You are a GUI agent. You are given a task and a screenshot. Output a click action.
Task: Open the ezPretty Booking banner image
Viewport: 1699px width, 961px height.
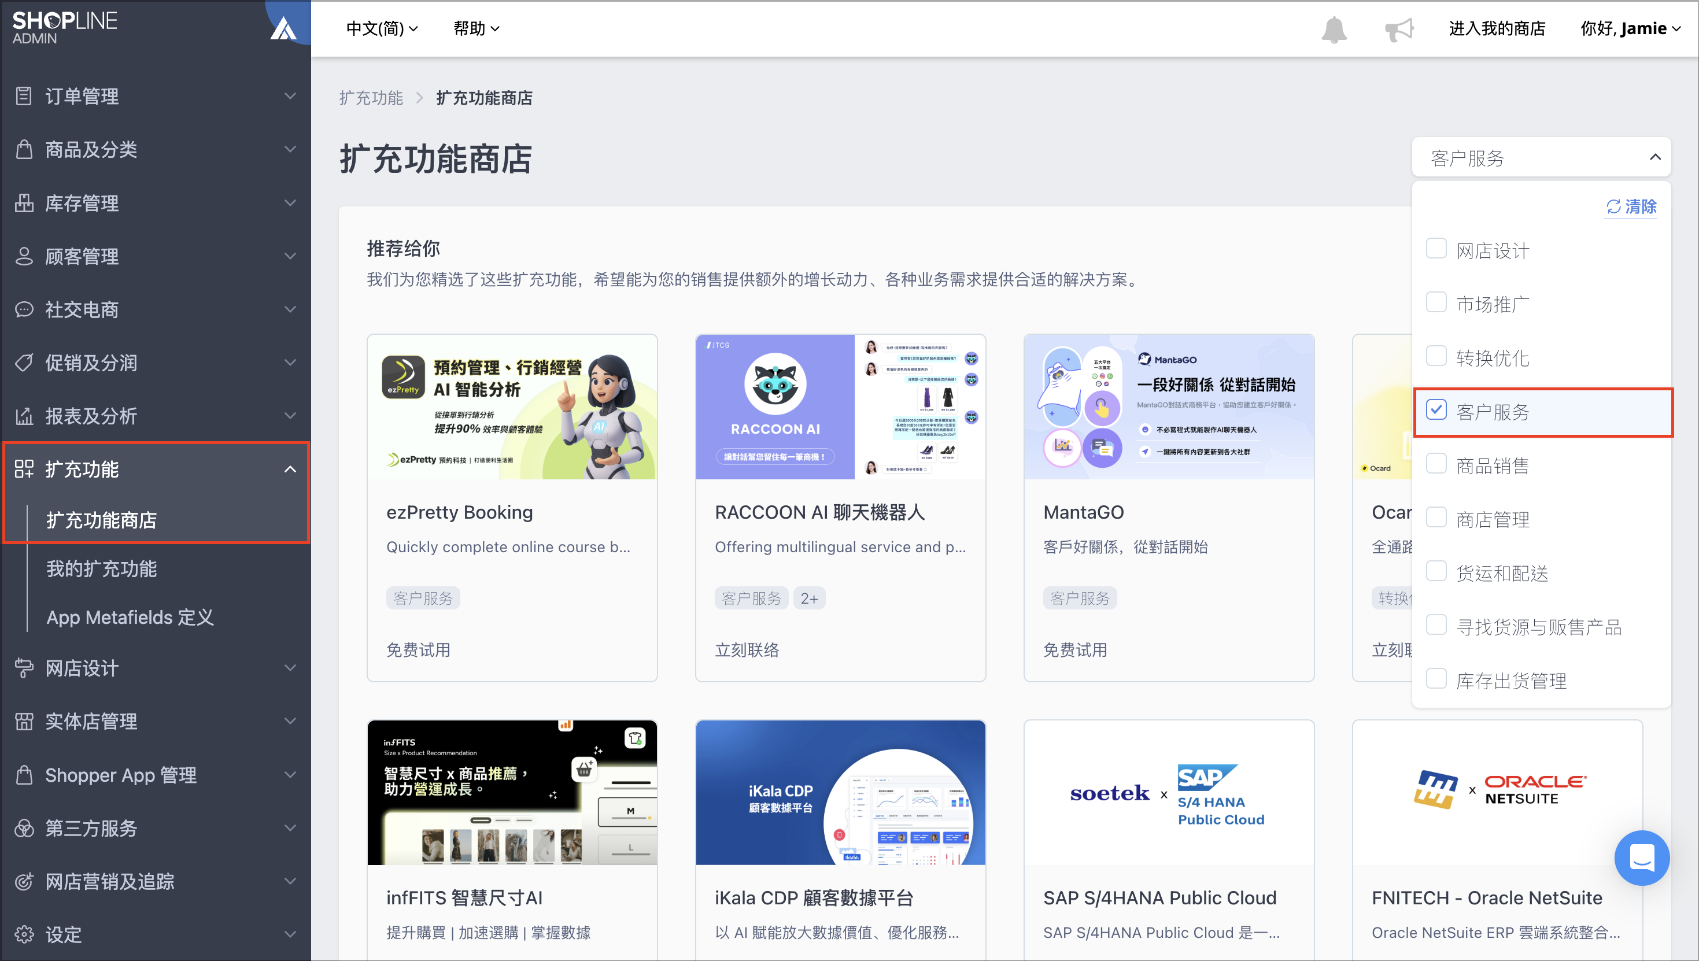click(x=512, y=406)
